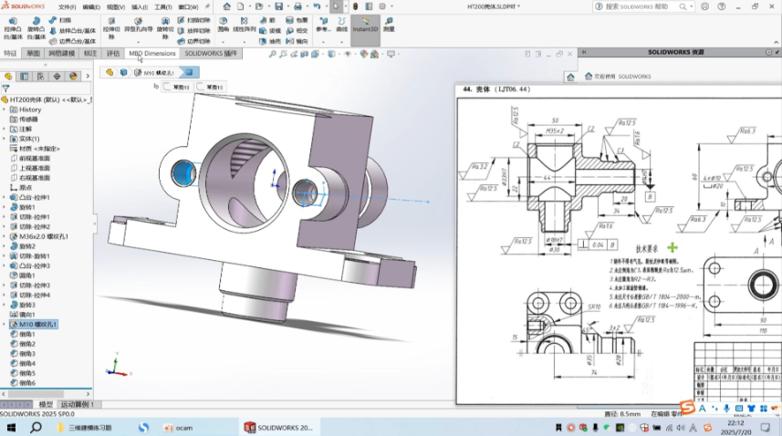This screenshot has width=782, height=436.
Task: Choose the 边界凸台/基体 boundary boss feature
Action: [73, 41]
